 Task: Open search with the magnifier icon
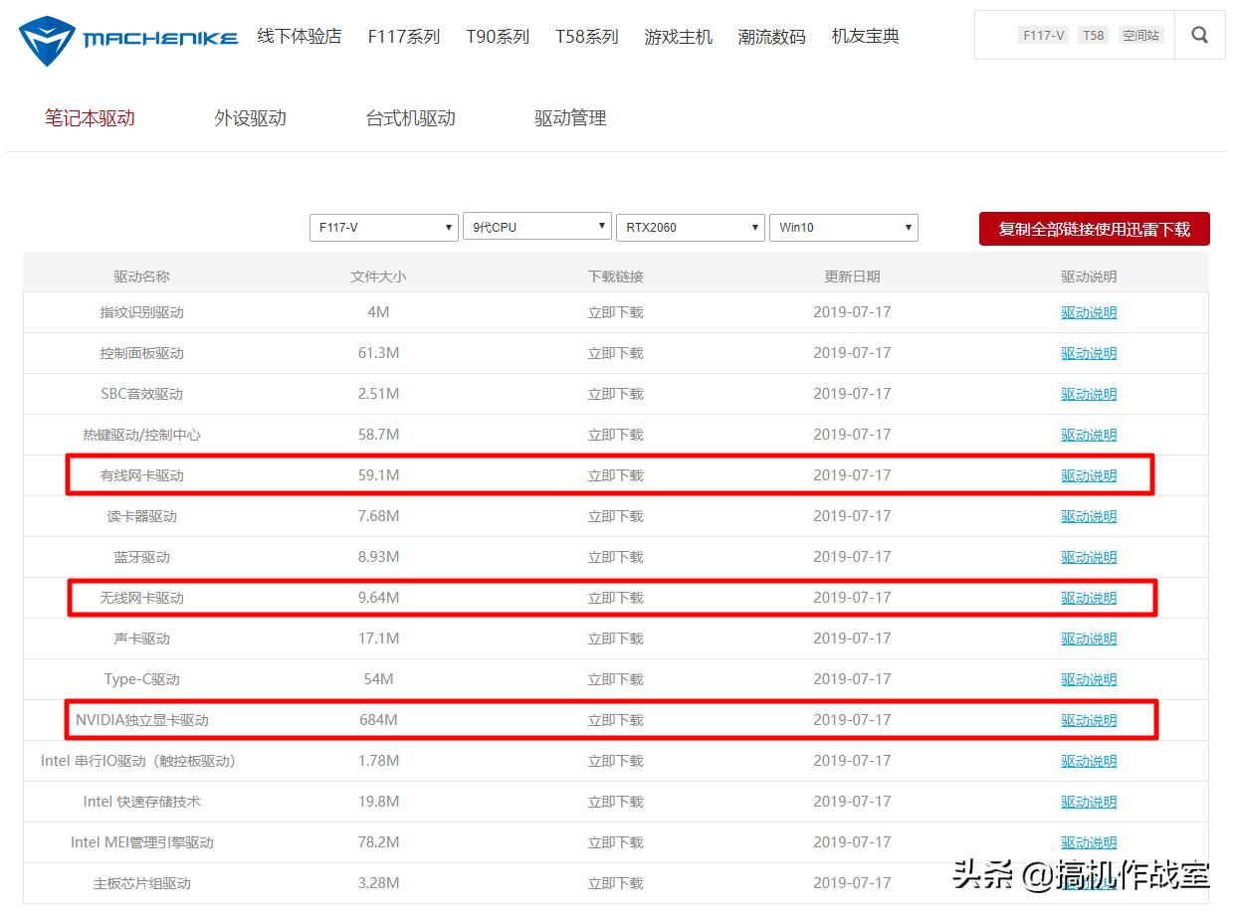point(1199,34)
